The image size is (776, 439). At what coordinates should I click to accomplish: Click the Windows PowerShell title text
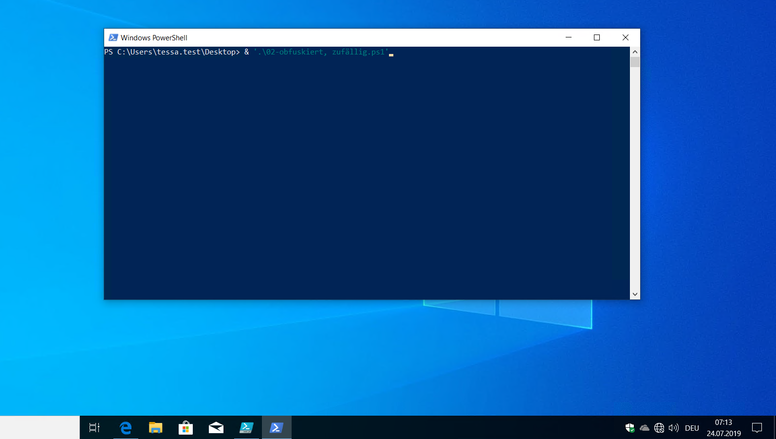(x=154, y=38)
